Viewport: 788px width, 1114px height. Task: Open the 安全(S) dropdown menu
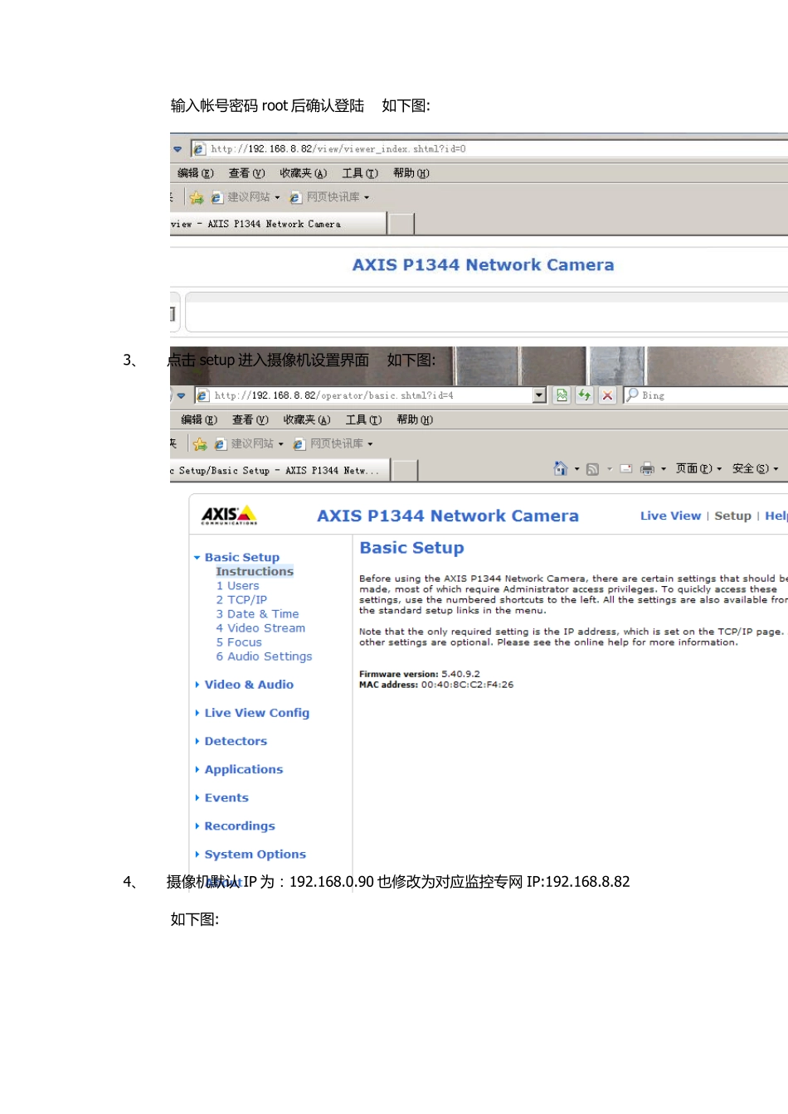pos(756,469)
